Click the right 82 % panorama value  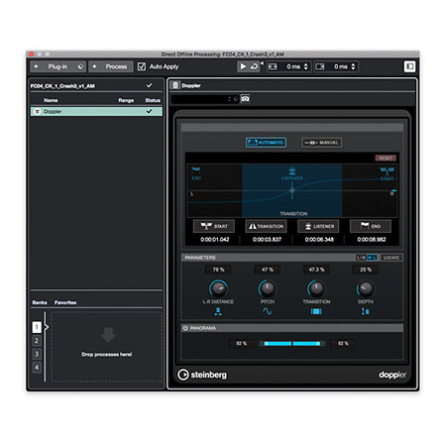click(343, 344)
